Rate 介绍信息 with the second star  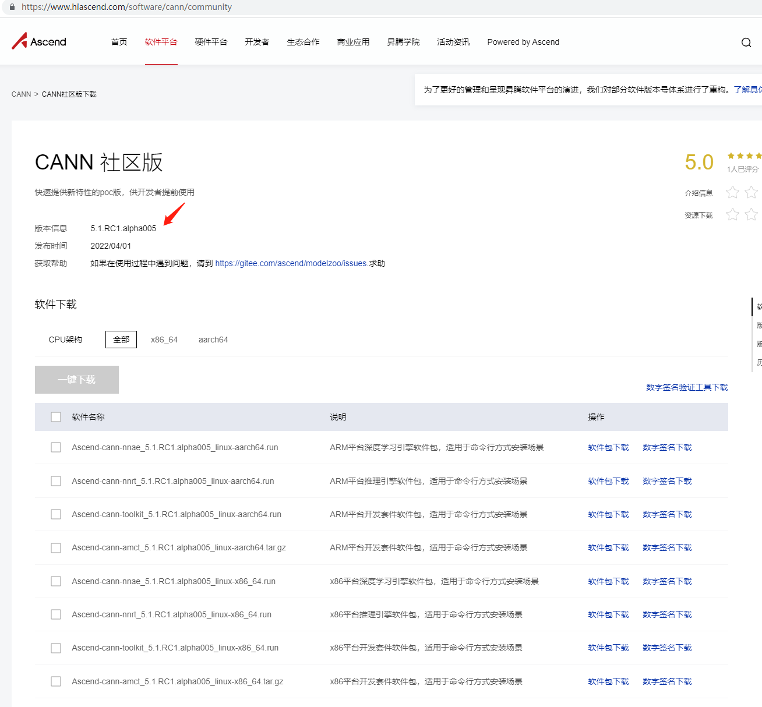752,192
